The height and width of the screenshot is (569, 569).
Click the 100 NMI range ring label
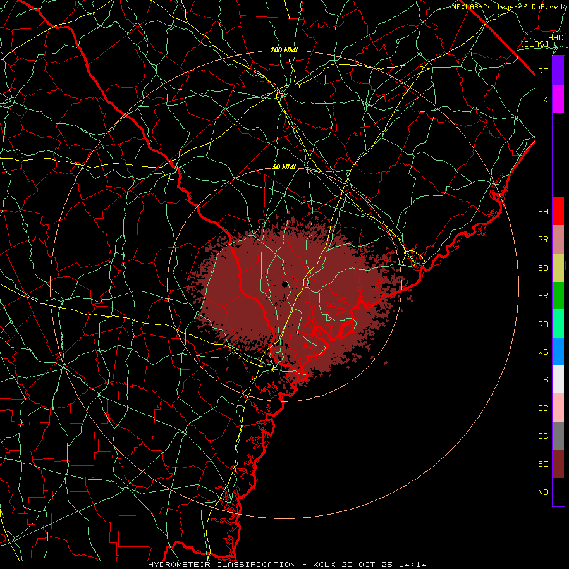[284, 50]
